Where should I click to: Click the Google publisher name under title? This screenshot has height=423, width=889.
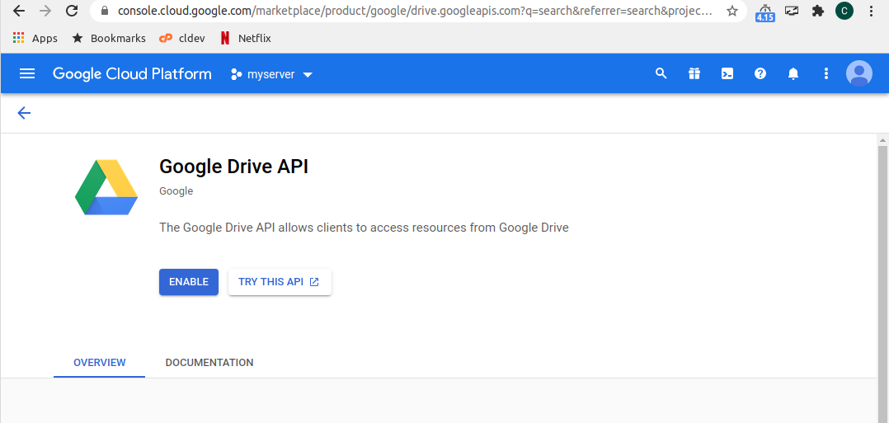(176, 191)
